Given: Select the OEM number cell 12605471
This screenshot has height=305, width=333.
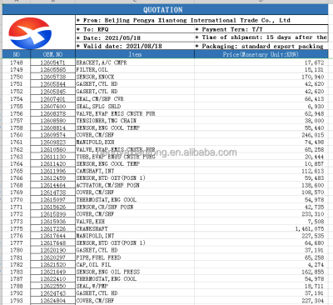Looking at the screenshot, I should 52,62.
